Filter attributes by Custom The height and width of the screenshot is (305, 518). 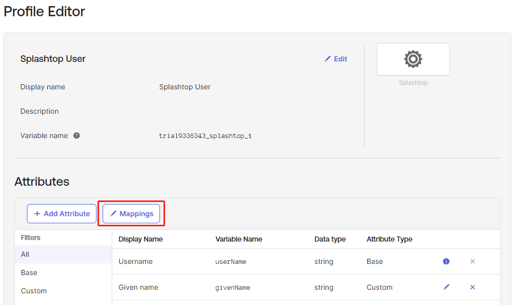tap(63, 291)
